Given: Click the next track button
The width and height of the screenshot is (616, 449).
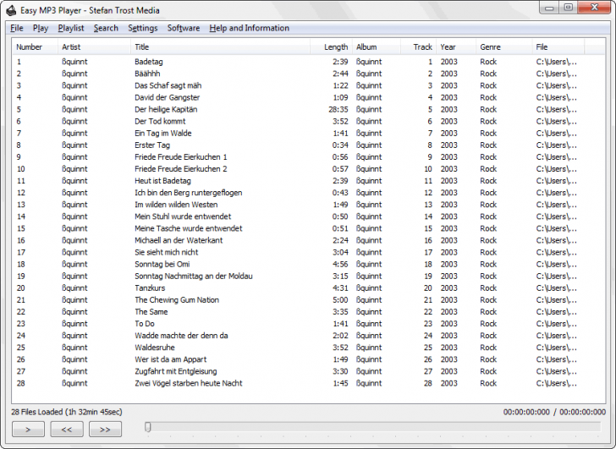Looking at the screenshot, I should pos(105,429).
